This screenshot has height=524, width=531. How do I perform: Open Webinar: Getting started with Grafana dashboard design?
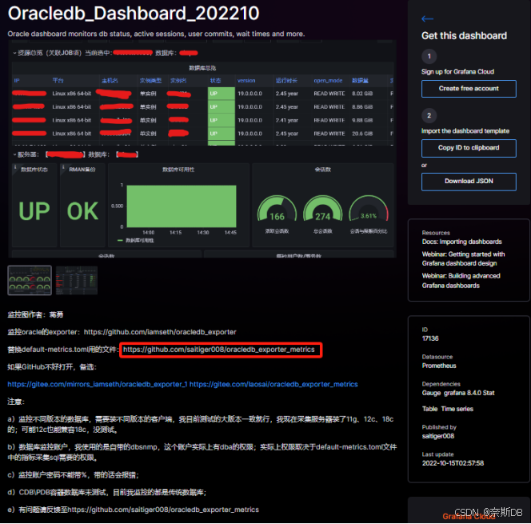tap(463, 258)
